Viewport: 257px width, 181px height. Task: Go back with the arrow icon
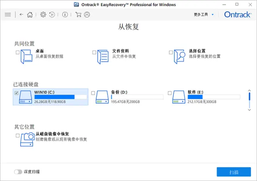coord(21,14)
